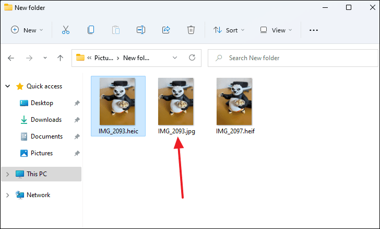Open Pictures in Quick access
The width and height of the screenshot is (380, 229).
tap(41, 153)
